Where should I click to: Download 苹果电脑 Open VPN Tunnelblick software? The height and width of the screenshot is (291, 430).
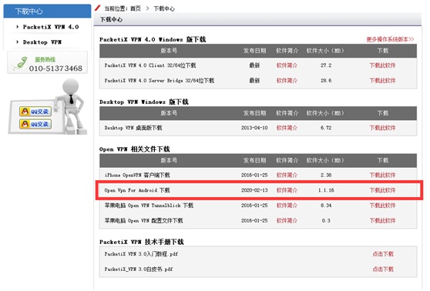tap(382, 206)
